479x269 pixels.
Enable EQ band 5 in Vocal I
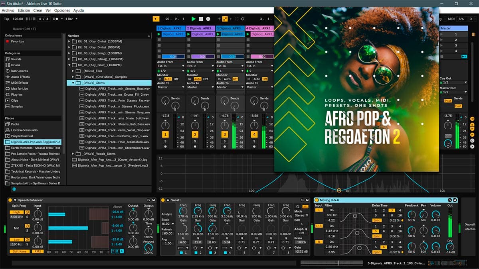pyautogui.click(x=239, y=253)
